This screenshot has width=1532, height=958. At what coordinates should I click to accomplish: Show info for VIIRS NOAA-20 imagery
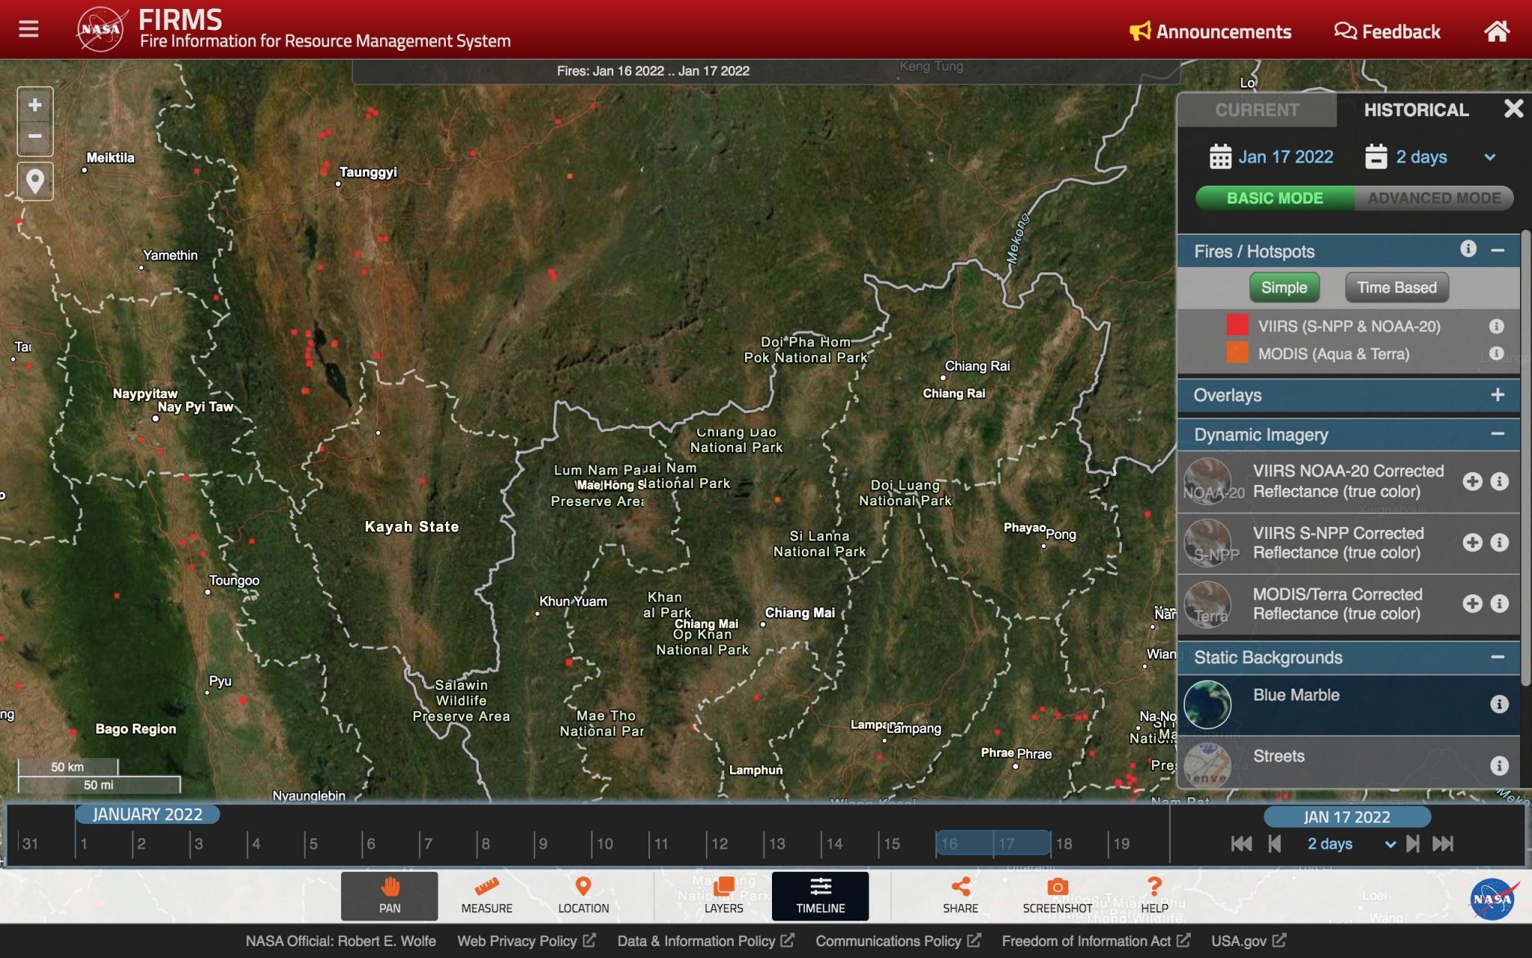pos(1499,481)
